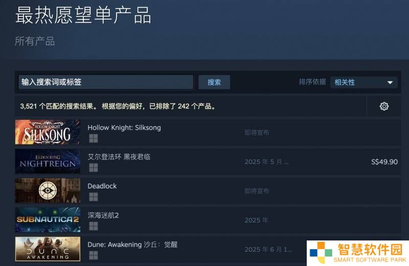
Task: Open the Dune: Awakening 沙丘:觉醒 title
Action: click(x=132, y=245)
